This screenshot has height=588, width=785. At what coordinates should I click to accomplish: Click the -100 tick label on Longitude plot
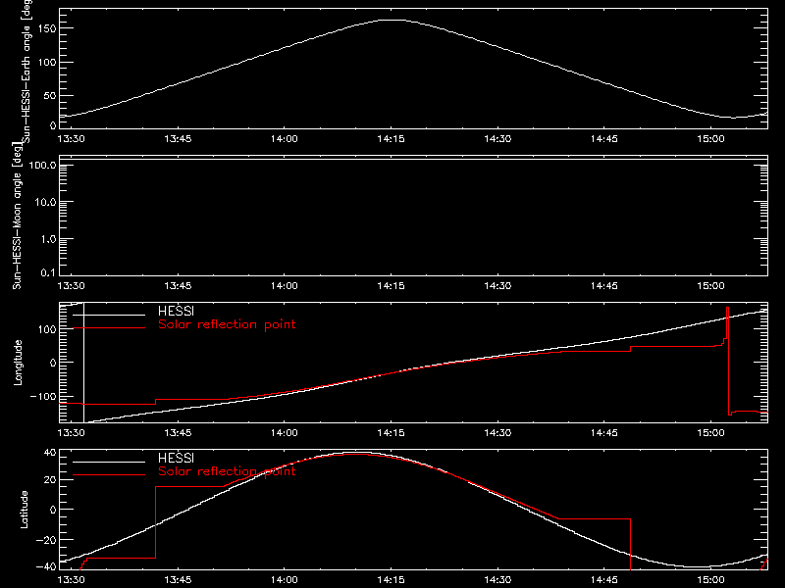(x=43, y=396)
